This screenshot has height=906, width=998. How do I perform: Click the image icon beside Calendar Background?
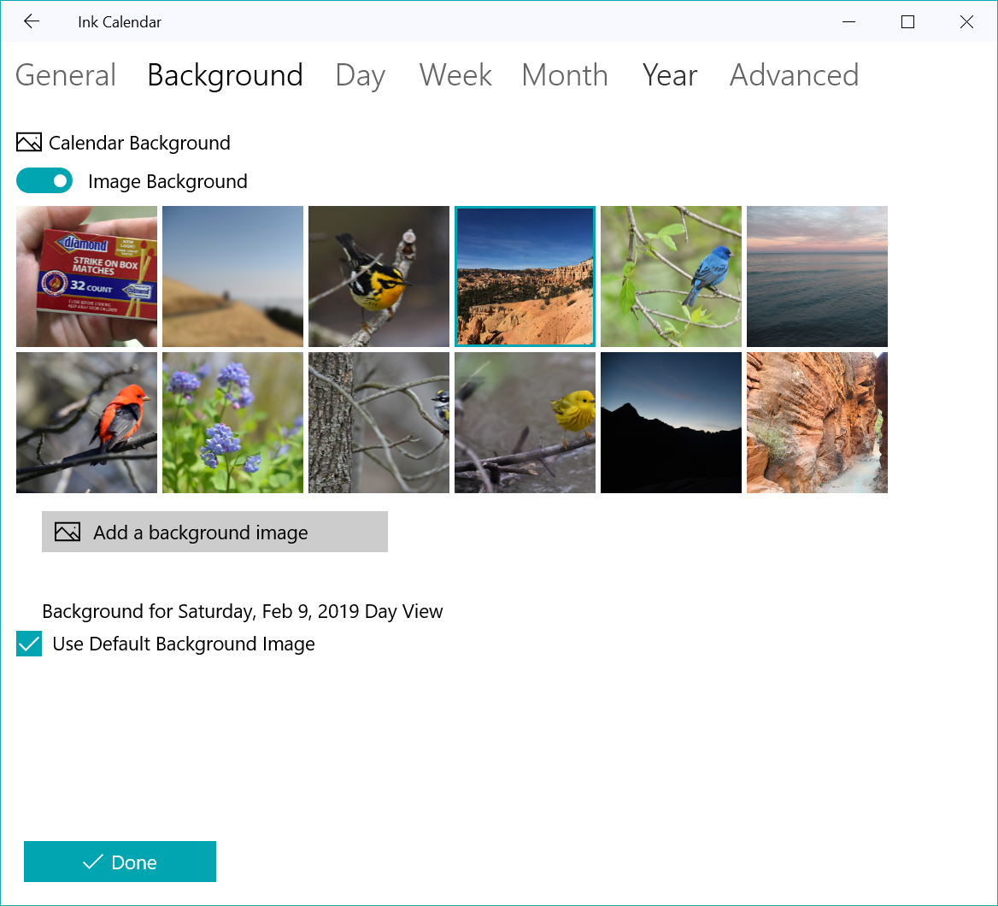(28, 142)
